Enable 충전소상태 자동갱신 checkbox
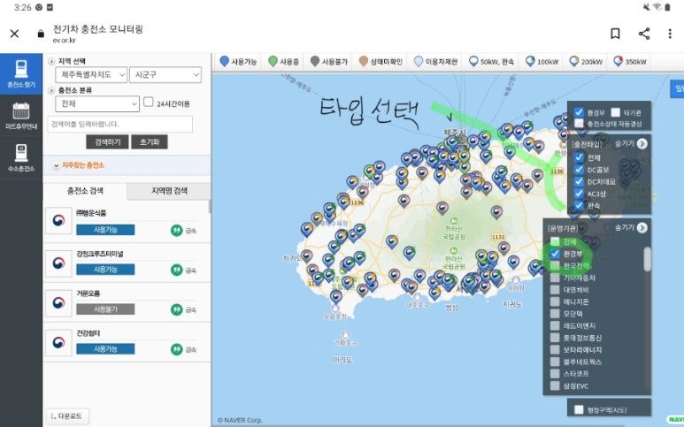 (x=579, y=123)
